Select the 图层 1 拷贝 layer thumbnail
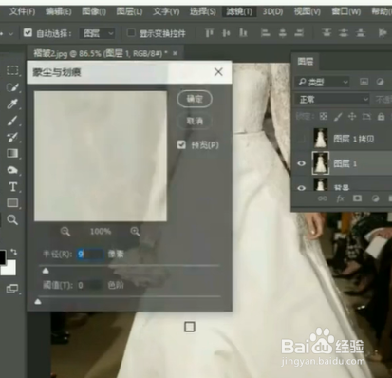This screenshot has width=392, height=378. click(x=321, y=139)
